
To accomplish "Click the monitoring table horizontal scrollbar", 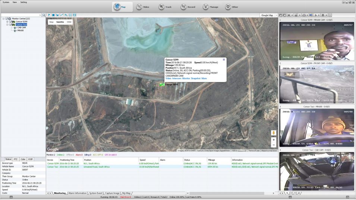I will [x=227, y=193].
